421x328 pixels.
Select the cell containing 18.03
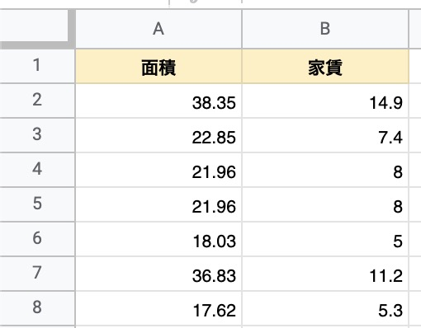click(158, 239)
